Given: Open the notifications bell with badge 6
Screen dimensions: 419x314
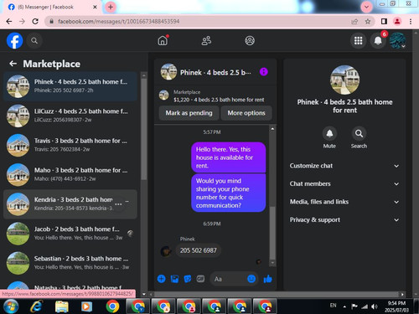Looking at the screenshot, I should coord(378,41).
